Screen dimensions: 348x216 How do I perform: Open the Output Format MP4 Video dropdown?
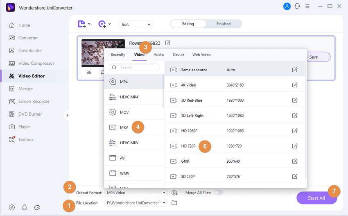click(x=136, y=193)
